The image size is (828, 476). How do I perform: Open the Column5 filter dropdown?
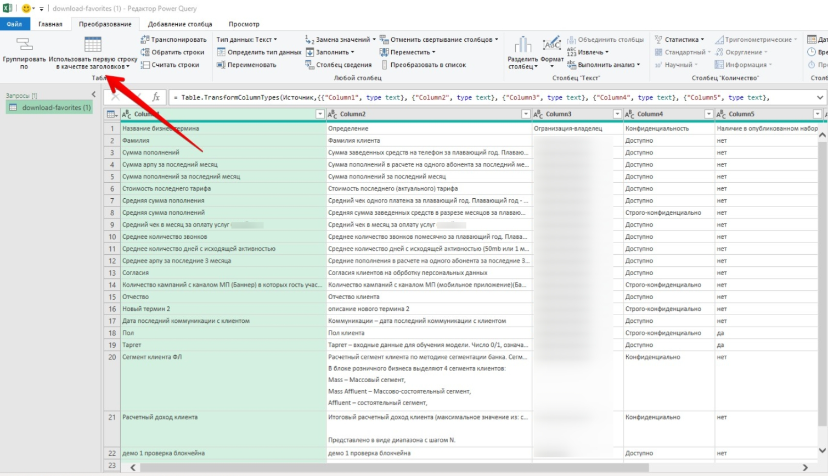818,114
